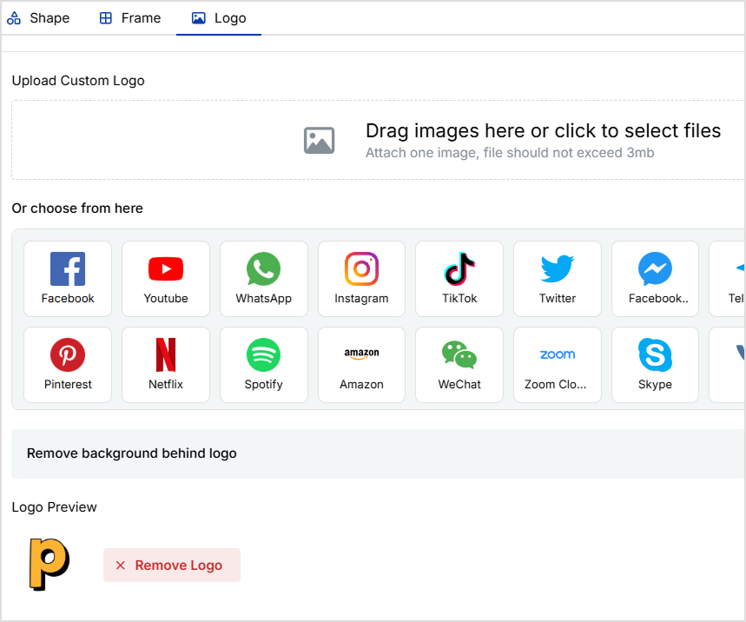The width and height of the screenshot is (746, 622).
Task: Switch to the Shape tab
Action: tap(38, 18)
